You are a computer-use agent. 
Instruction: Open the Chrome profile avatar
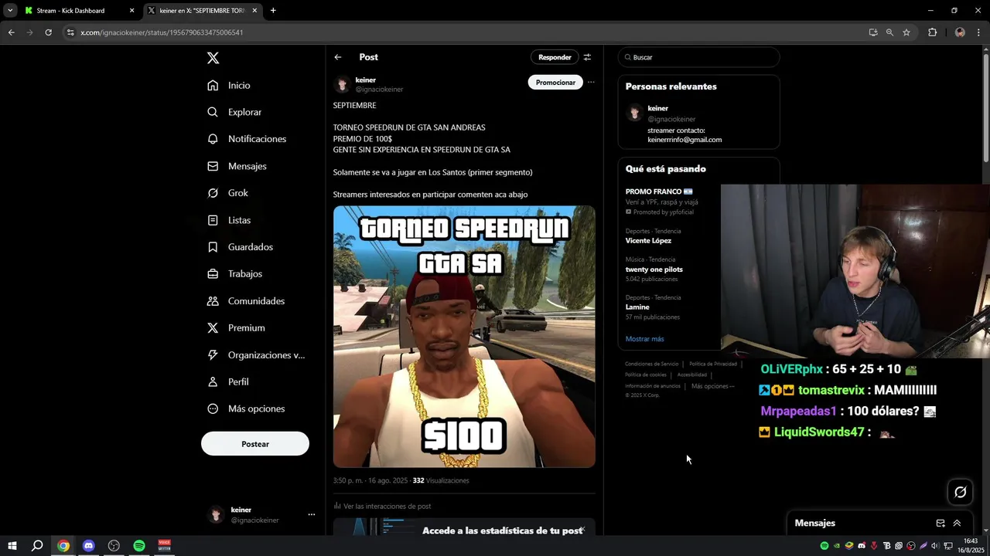click(960, 32)
